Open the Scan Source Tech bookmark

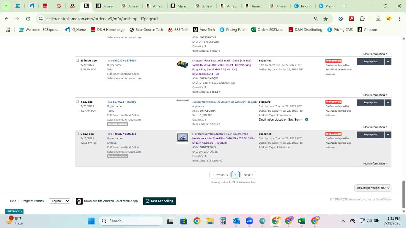click(x=146, y=30)
